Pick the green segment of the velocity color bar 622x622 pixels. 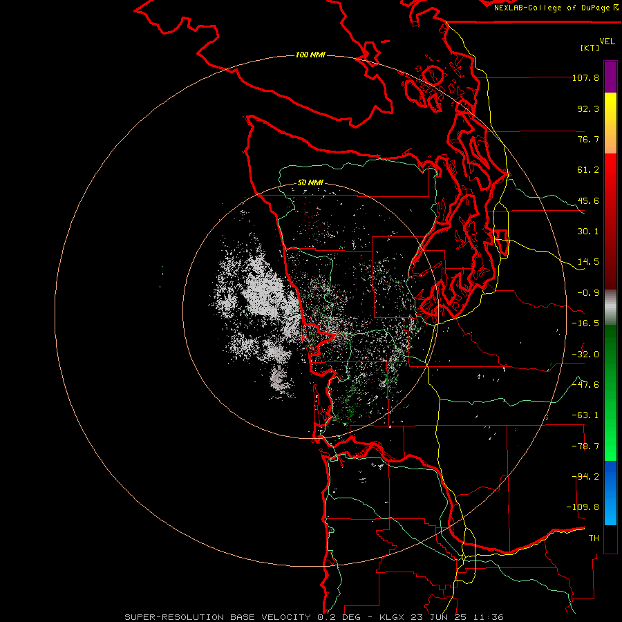[610, 393]
